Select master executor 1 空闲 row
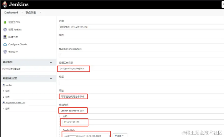The width and height of the screenshot is (224, 137). 29,91
